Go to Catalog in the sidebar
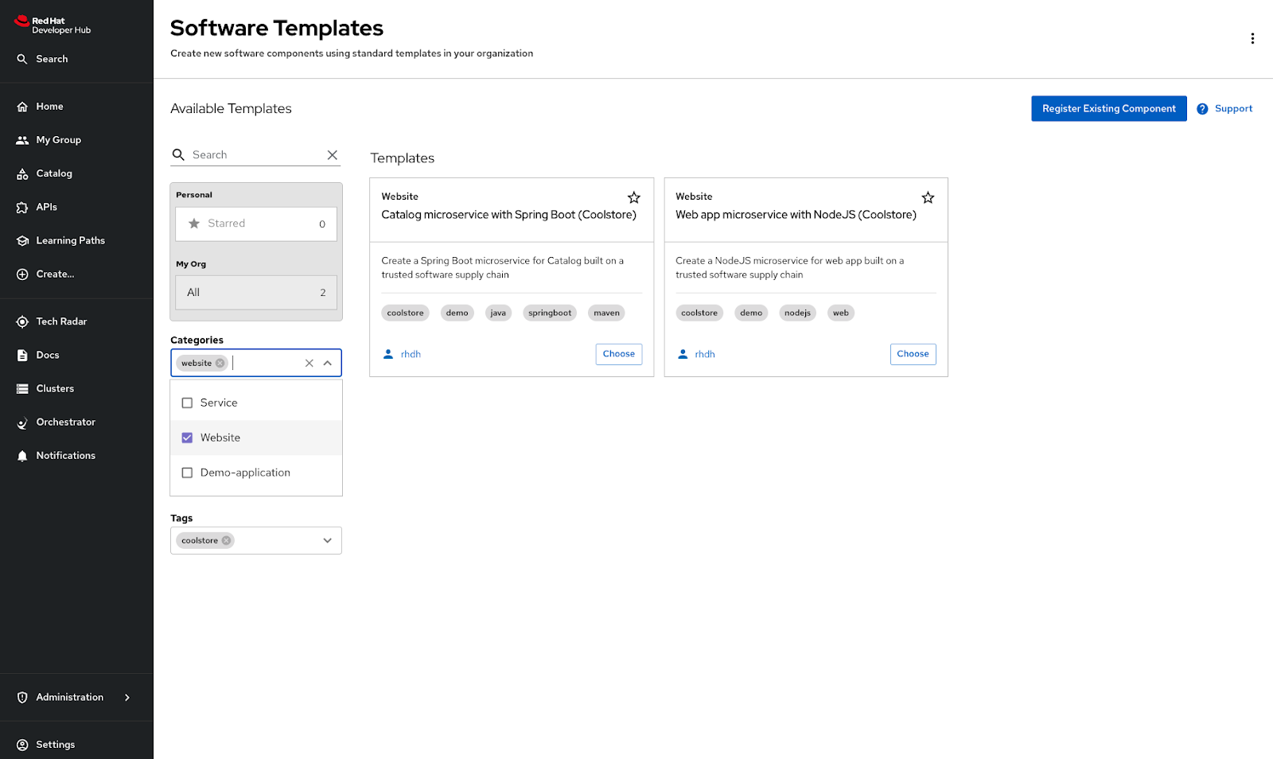 [54, 173]
